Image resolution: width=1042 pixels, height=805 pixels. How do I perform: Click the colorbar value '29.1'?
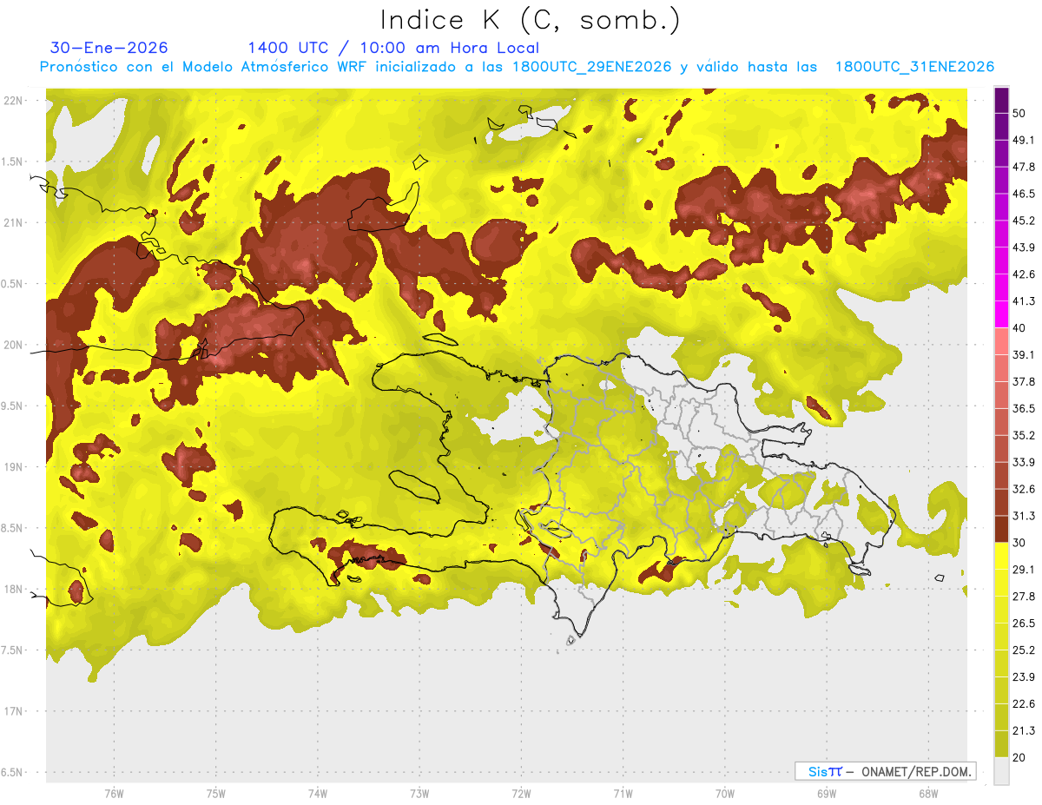click(x=1024, y=570)
